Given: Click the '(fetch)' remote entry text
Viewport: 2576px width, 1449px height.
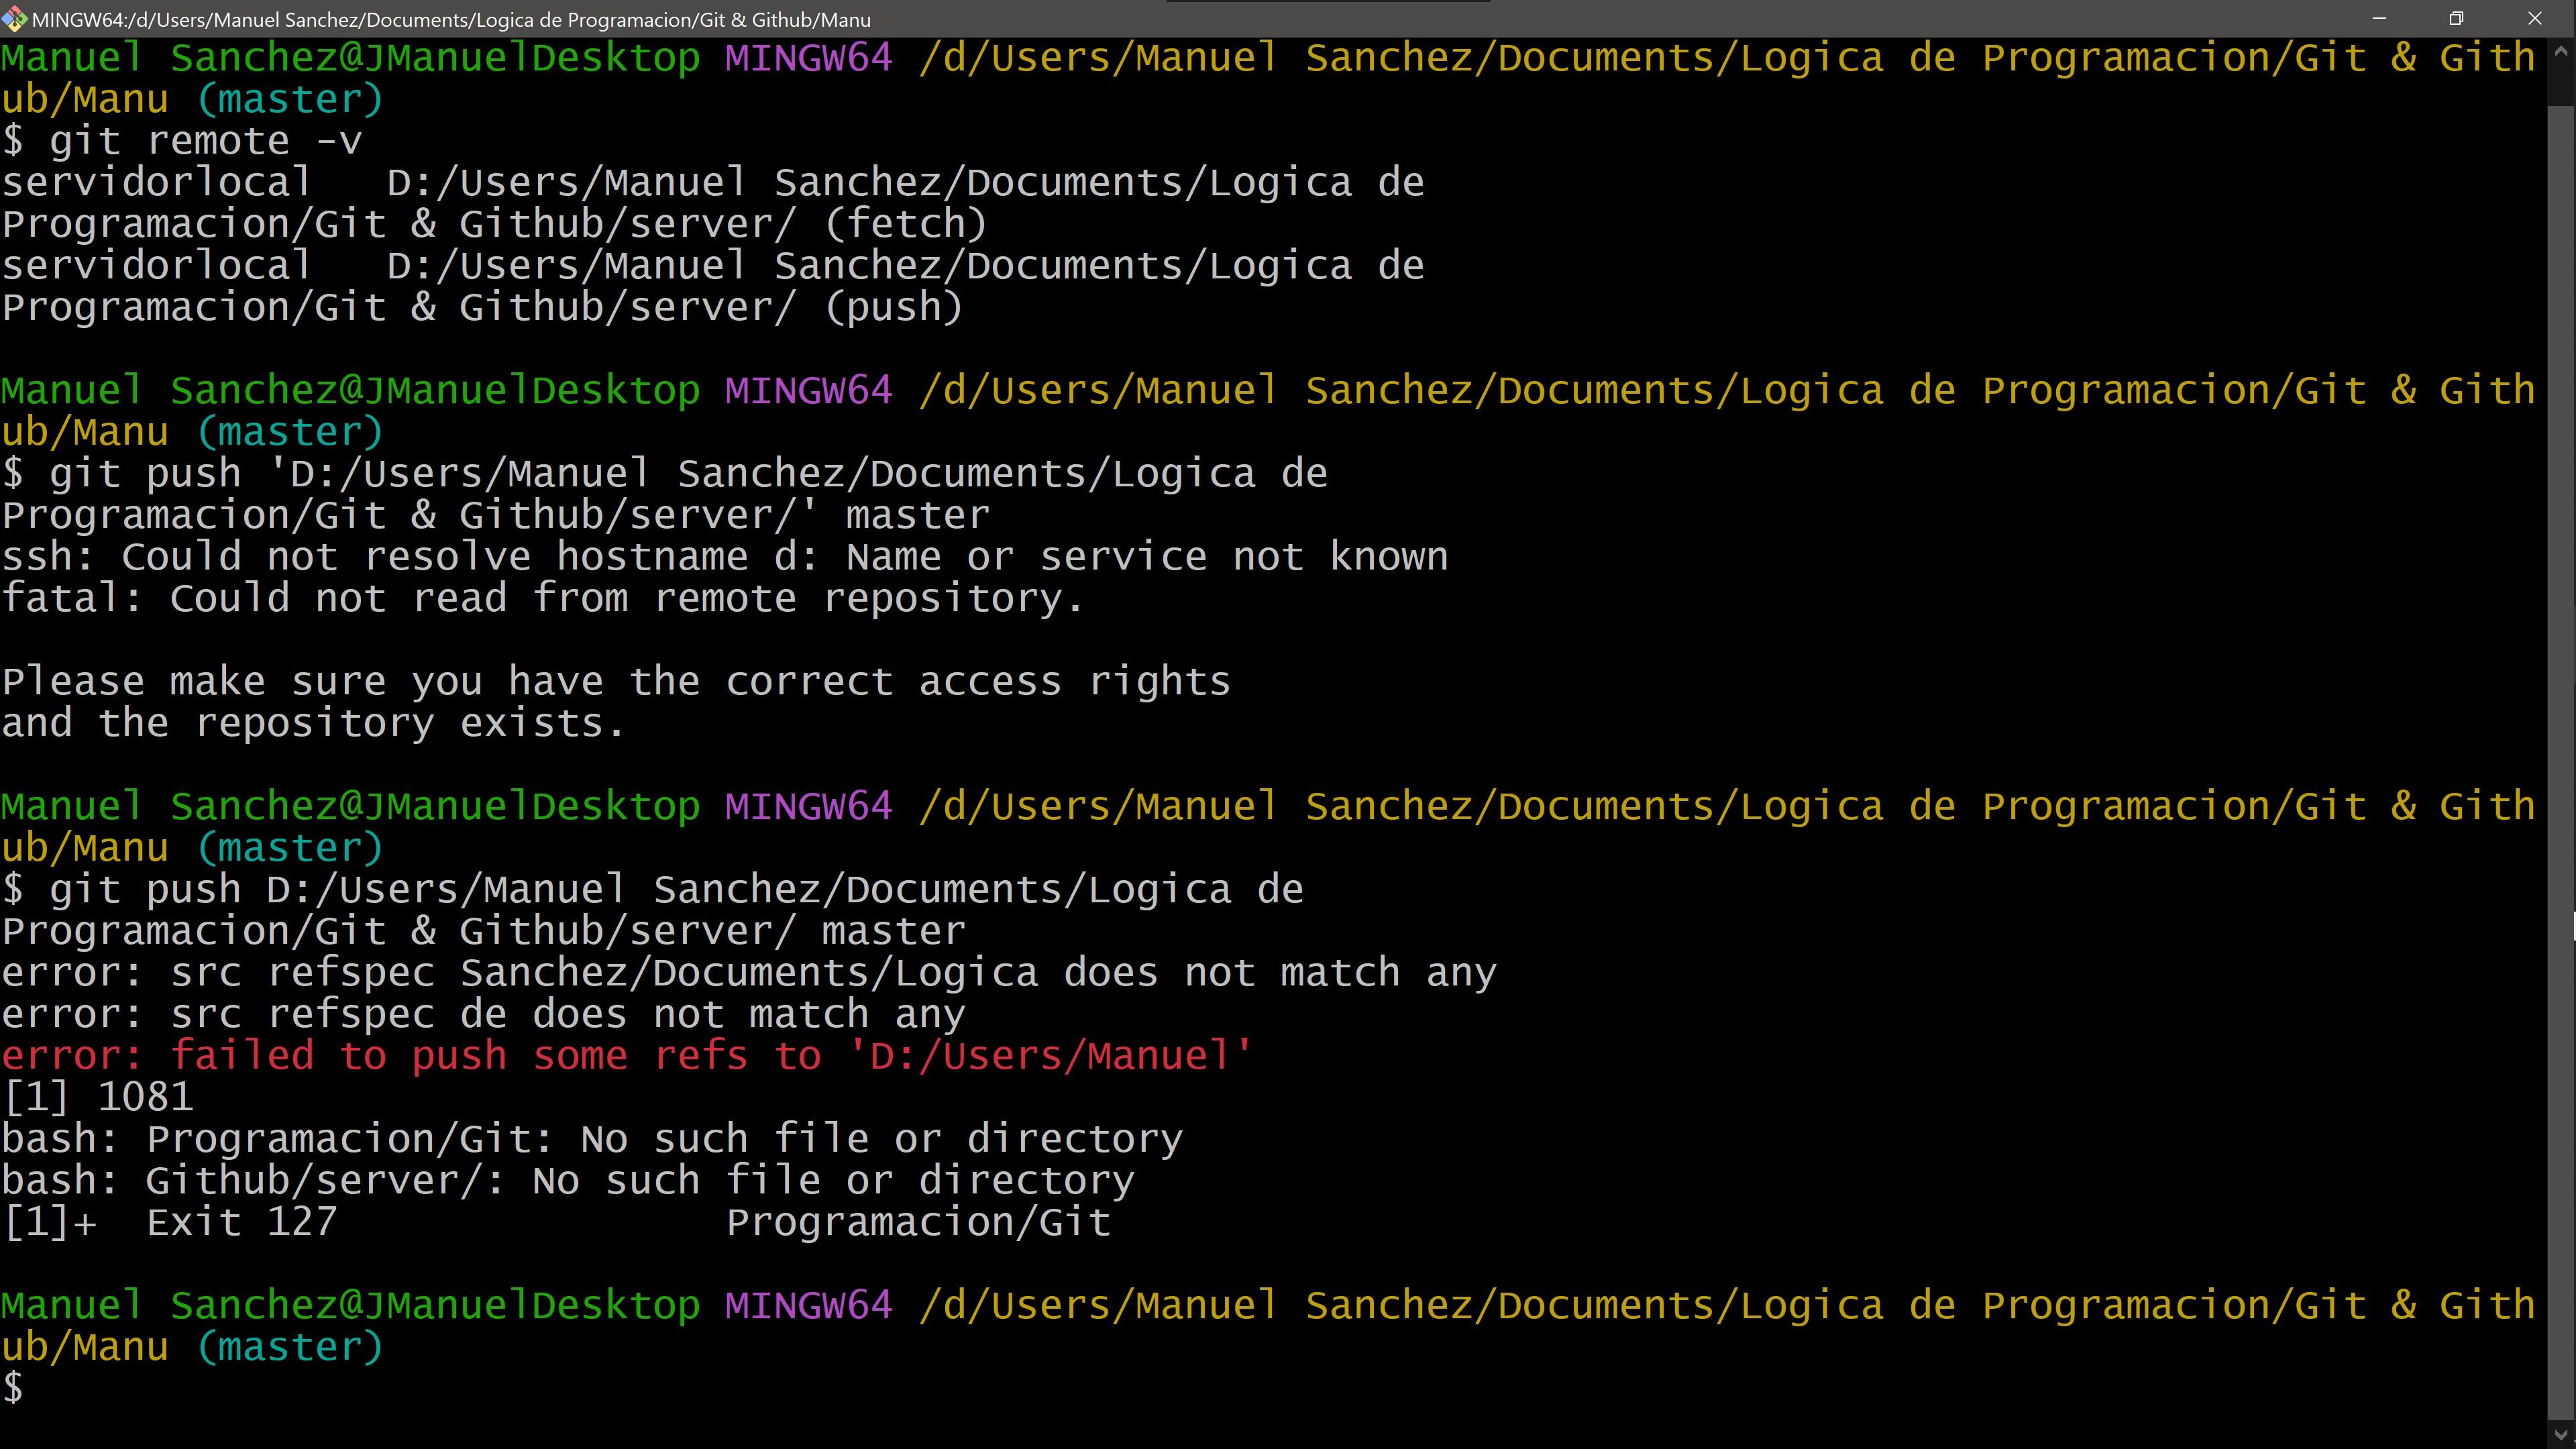Looking at the screenshot, I should tap(906, 224).
